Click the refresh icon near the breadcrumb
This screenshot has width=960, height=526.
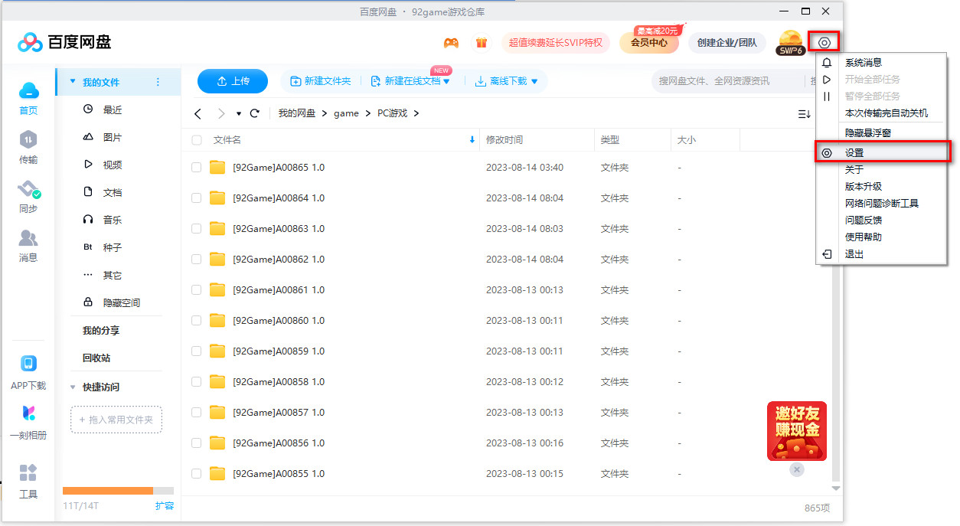point(255,113)
